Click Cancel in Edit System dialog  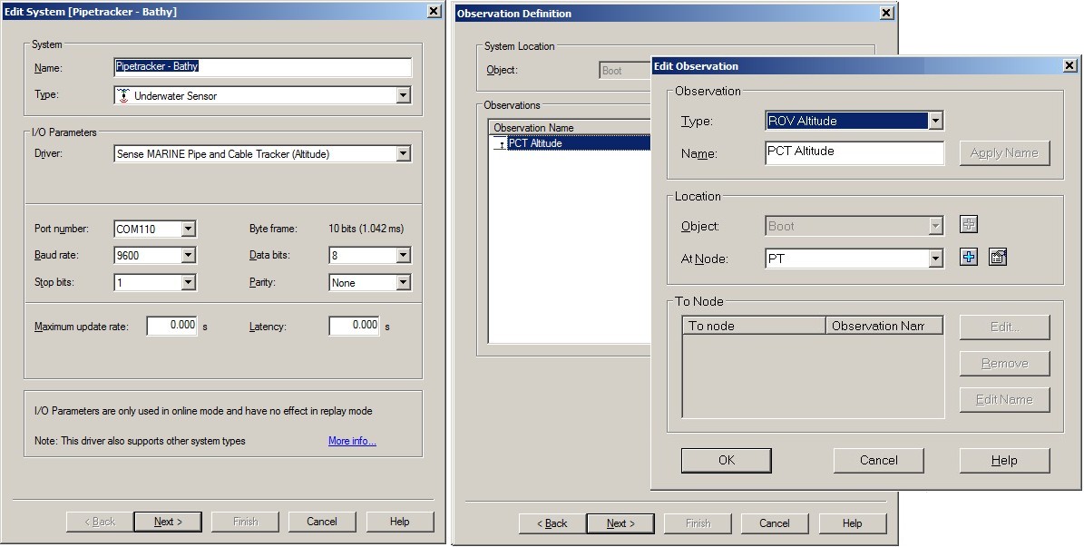click(321, 522)
